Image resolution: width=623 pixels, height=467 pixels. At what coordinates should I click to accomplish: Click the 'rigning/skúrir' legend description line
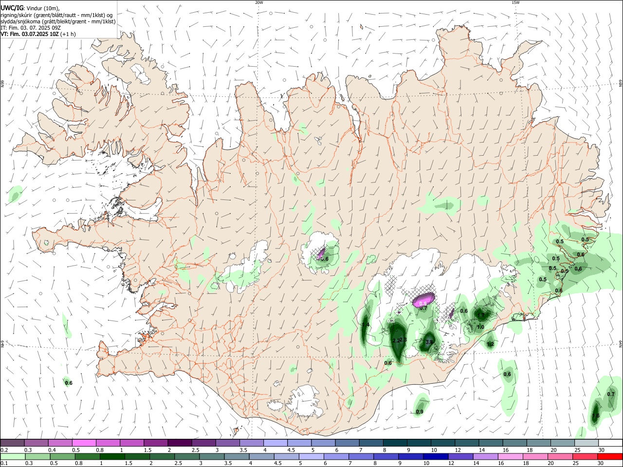click(56, 15)
